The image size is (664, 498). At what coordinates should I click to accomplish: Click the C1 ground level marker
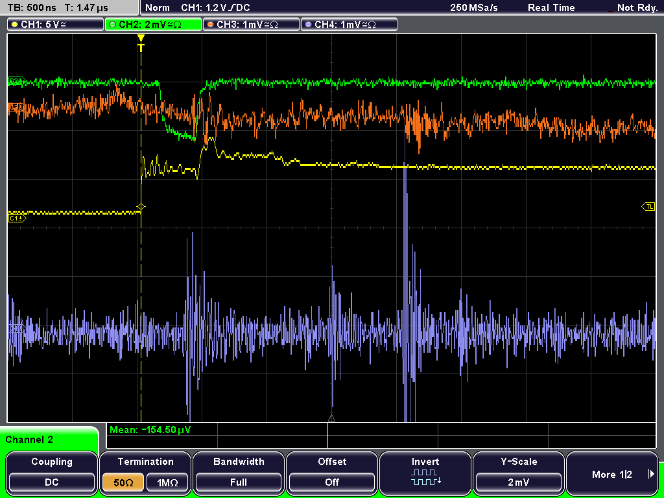[18, 219]
